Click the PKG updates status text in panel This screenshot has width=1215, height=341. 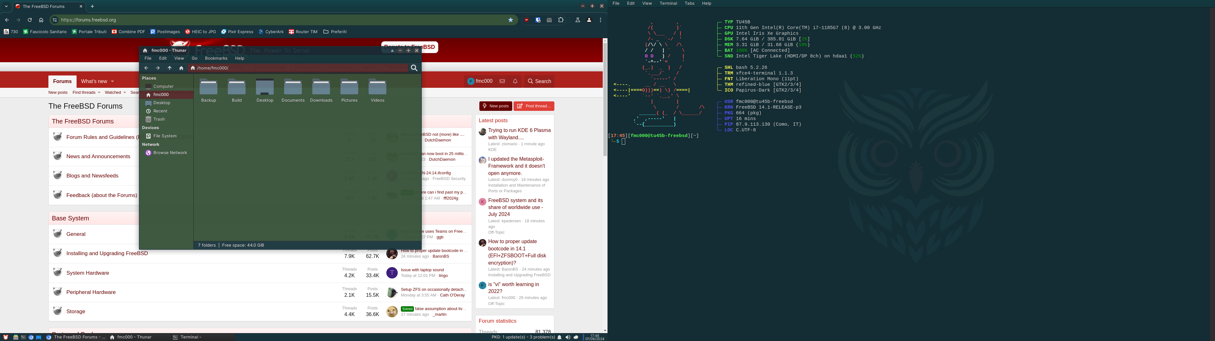523,337
